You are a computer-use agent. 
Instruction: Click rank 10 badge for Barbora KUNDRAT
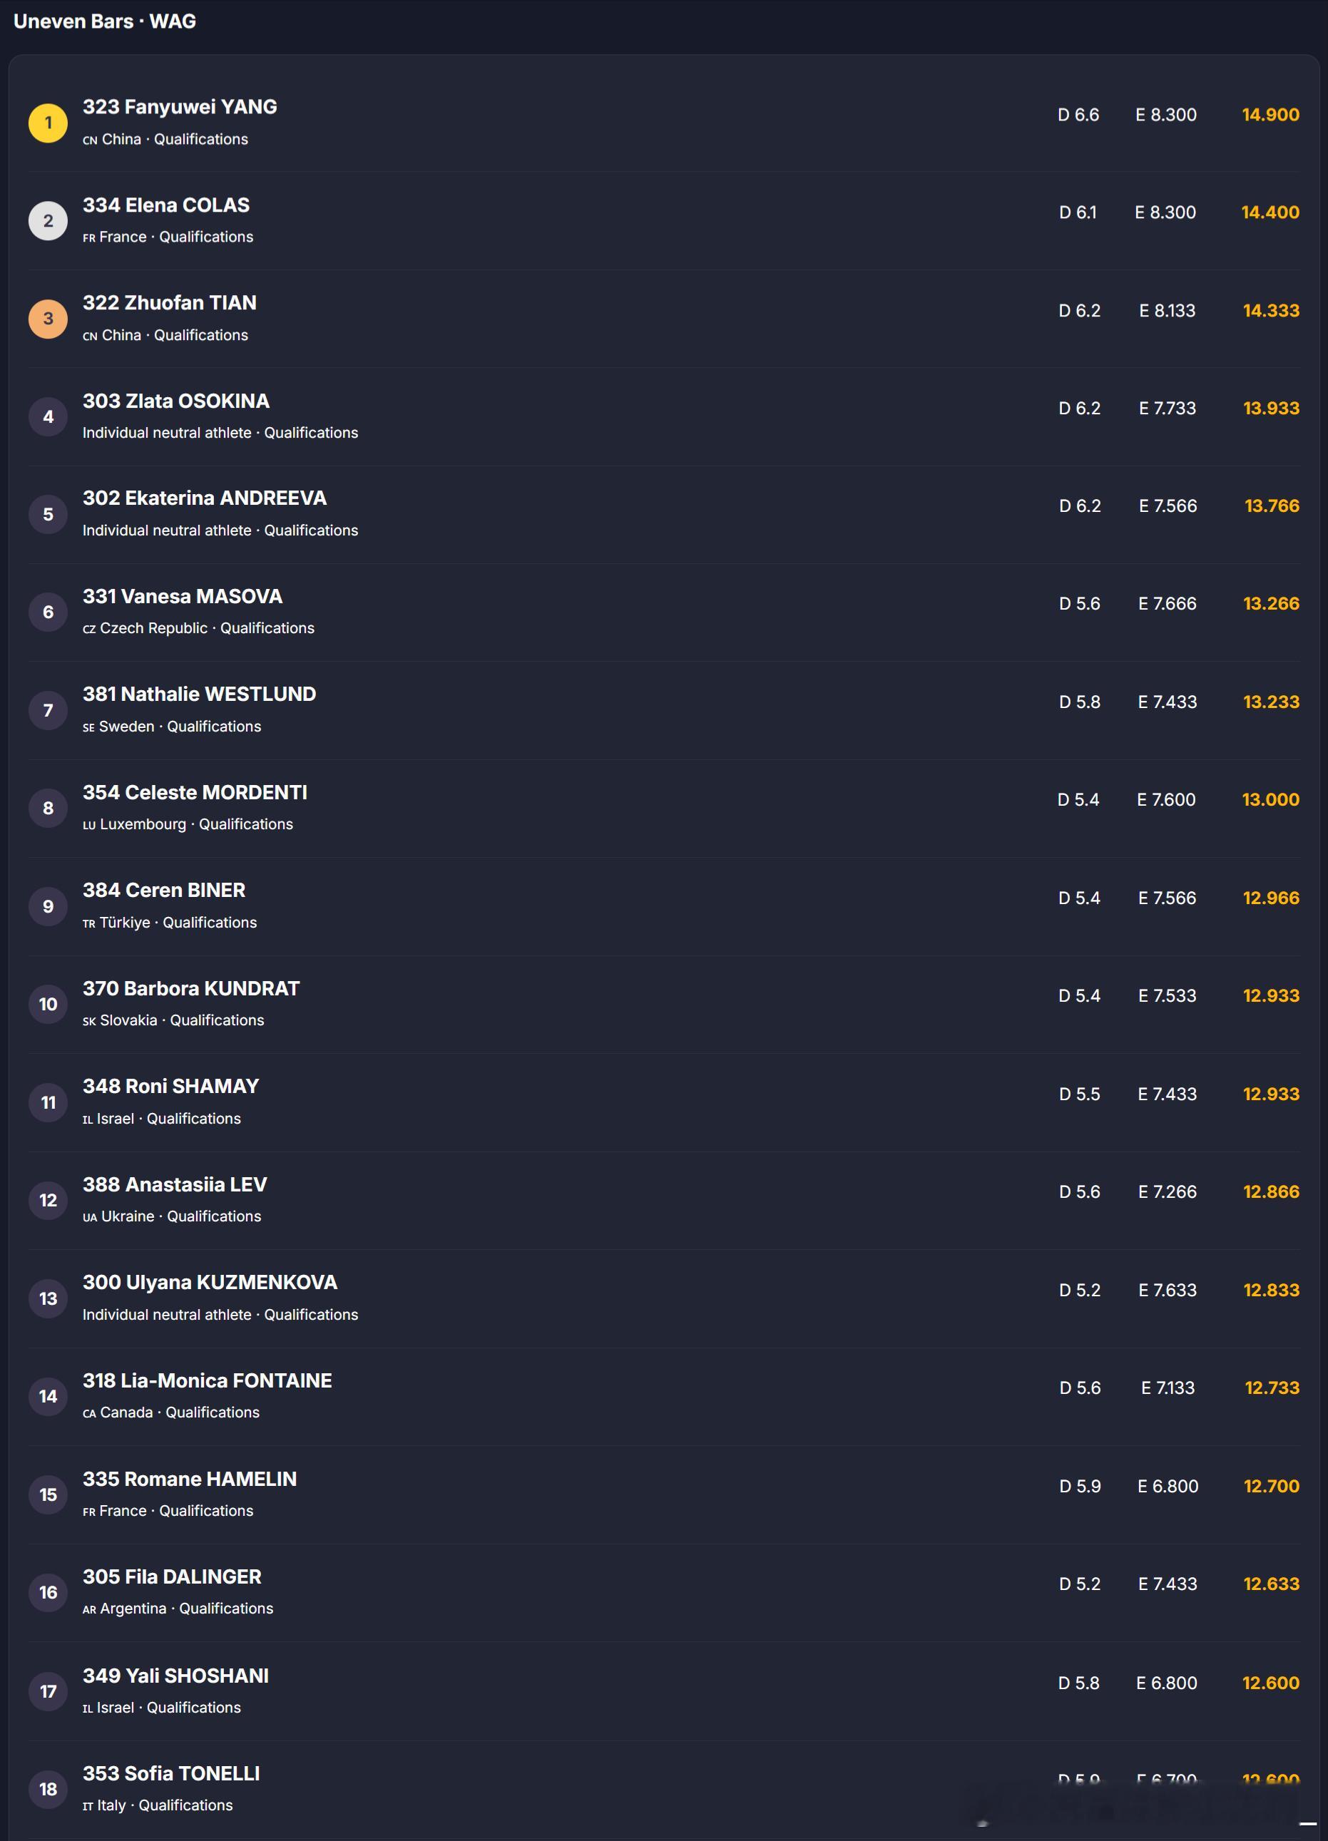tap(48, 1004)
